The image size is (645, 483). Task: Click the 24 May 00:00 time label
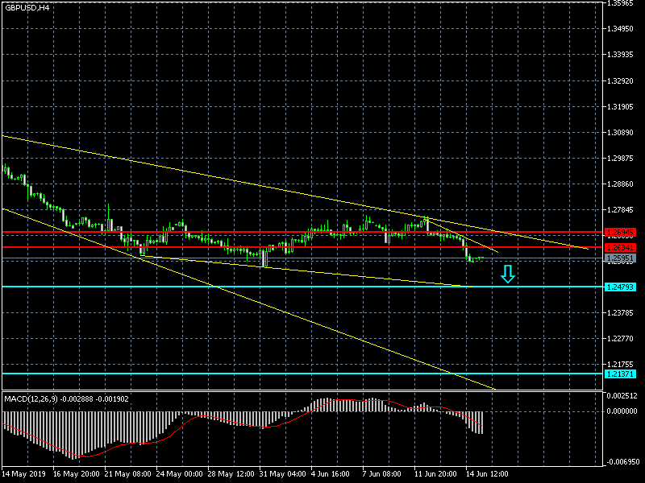point(180,475)
